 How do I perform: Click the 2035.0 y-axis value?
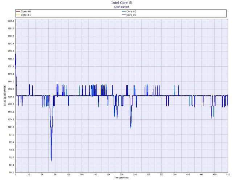[11, 21]
